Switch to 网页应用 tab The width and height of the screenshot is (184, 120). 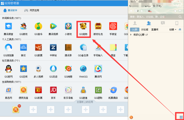click(x=32, y=10)
